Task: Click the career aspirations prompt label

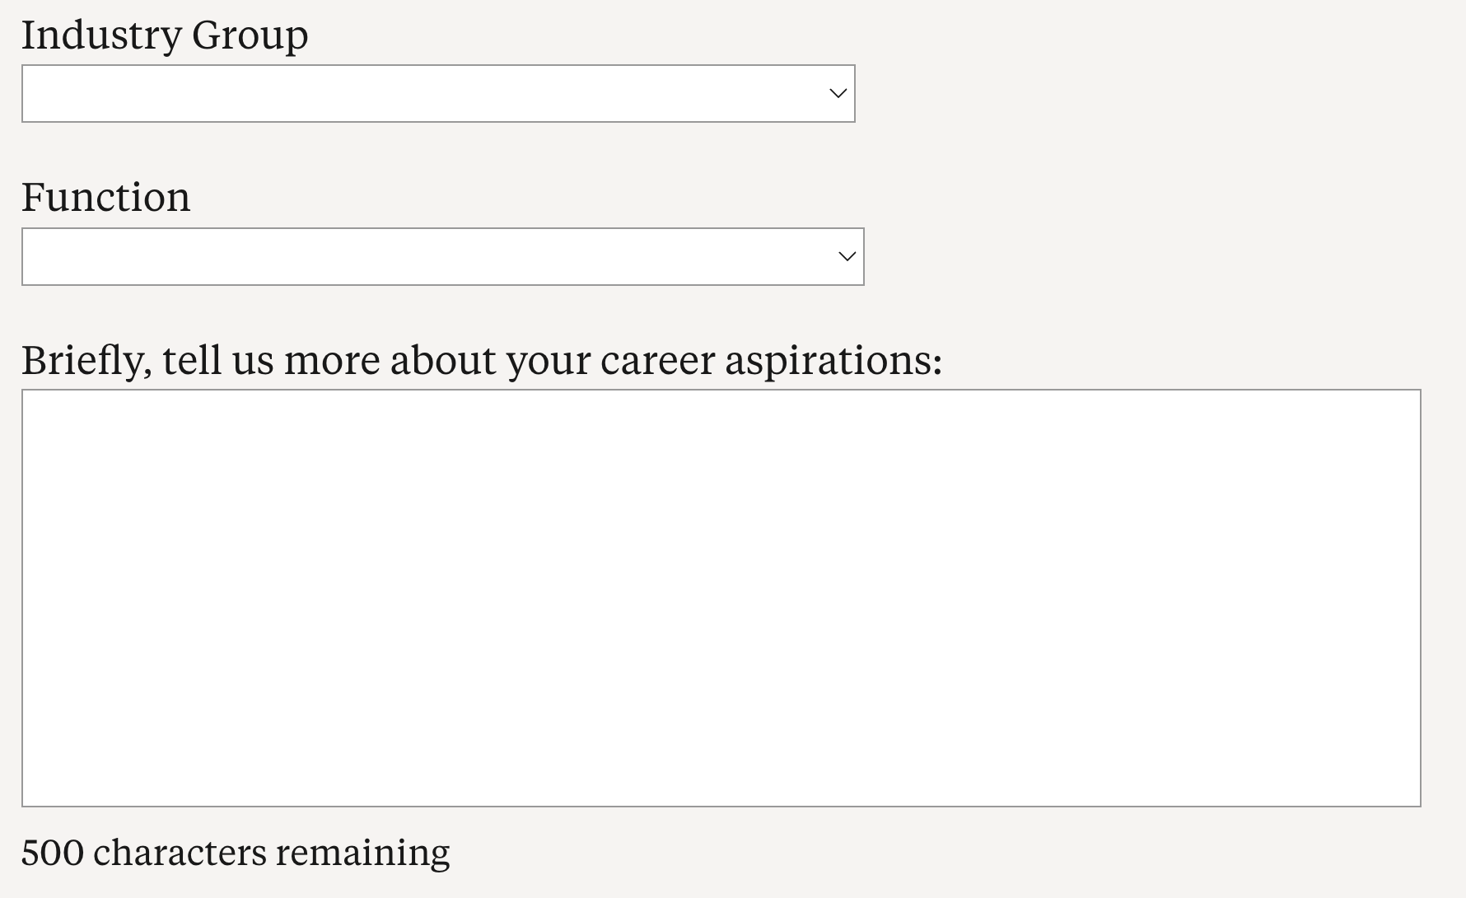Action: click(x=482, y=361)
